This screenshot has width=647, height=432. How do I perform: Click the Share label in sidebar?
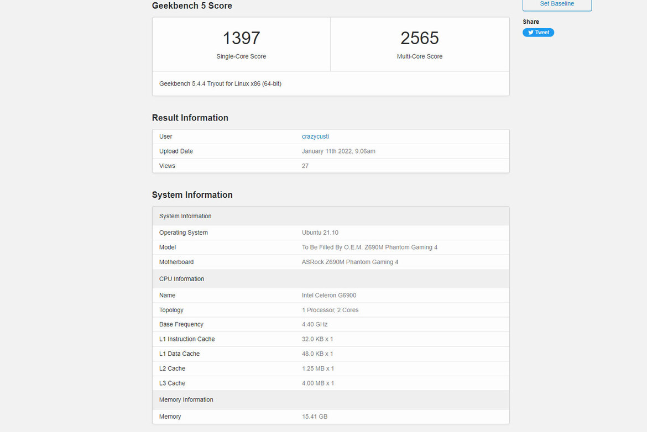[531, 22]
